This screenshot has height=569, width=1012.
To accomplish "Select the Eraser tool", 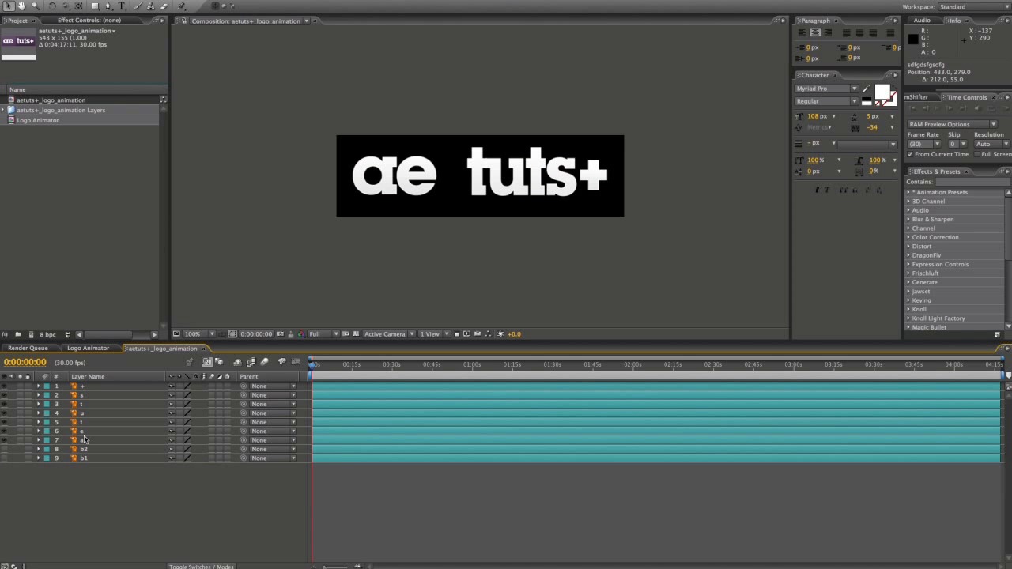I will point(164,6).
